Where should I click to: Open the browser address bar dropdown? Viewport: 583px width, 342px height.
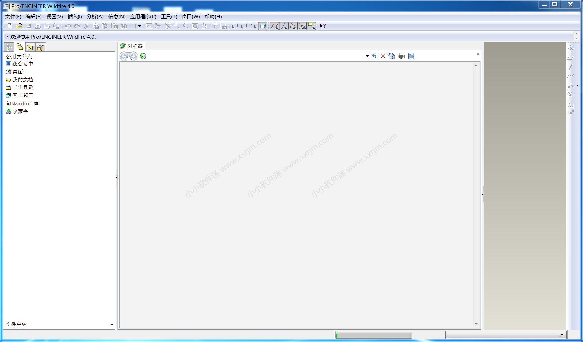(367, 56)
